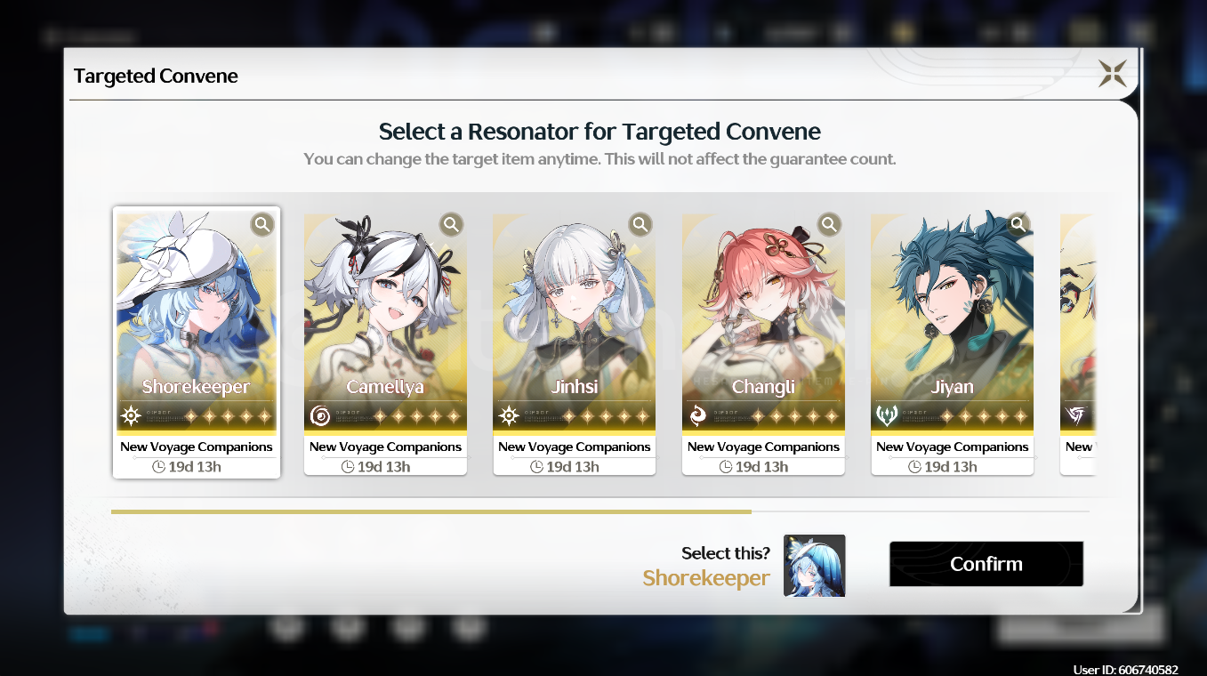Image resolution: width=1207 pixels, height=676 pixels.
Task: Close the Targeted Convene dialog
Action: tap(1112, 73)
